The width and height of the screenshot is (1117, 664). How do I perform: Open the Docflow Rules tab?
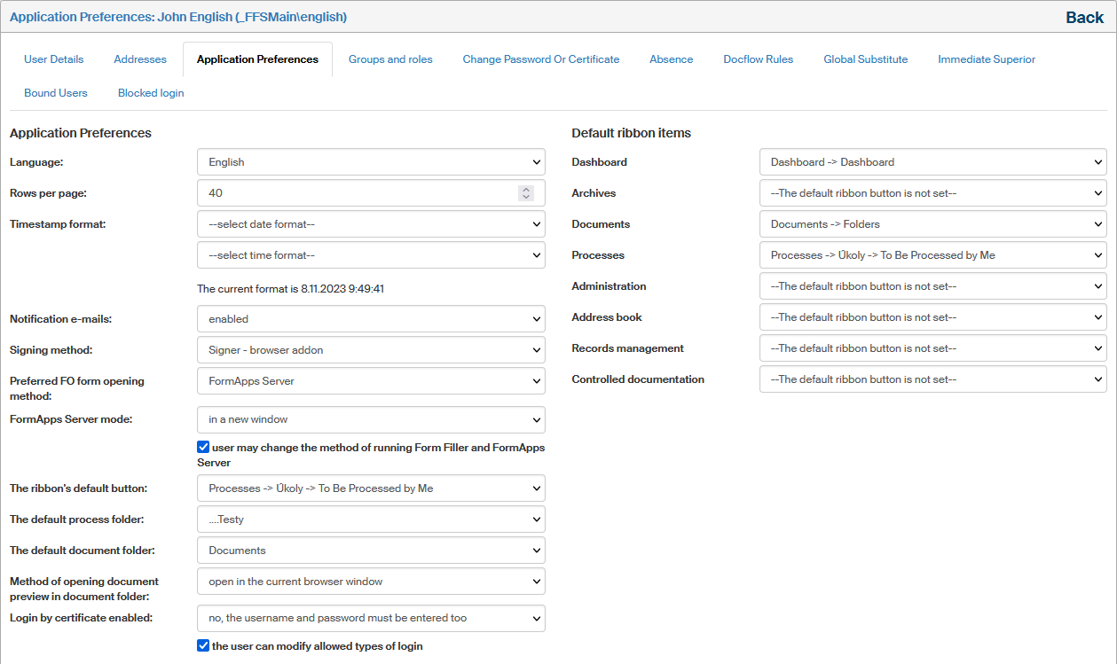[758, 59]
